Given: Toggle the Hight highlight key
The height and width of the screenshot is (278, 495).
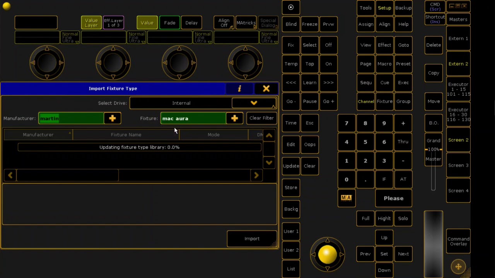Looking at the screenshot, I should coord(384,219).
